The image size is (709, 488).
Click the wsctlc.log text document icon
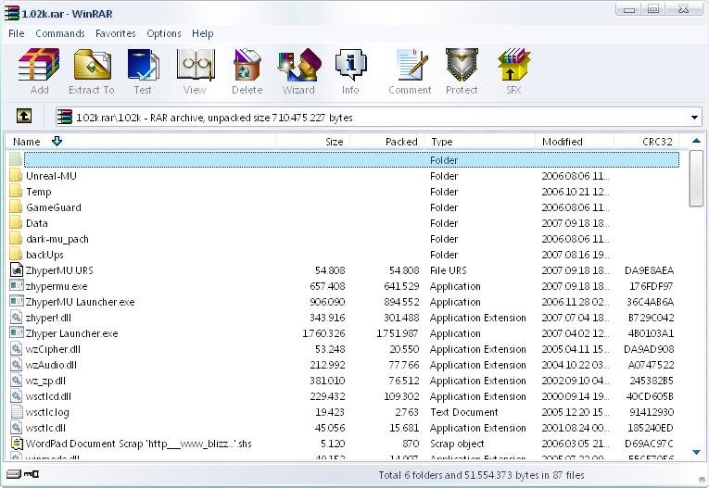point(17,412)
